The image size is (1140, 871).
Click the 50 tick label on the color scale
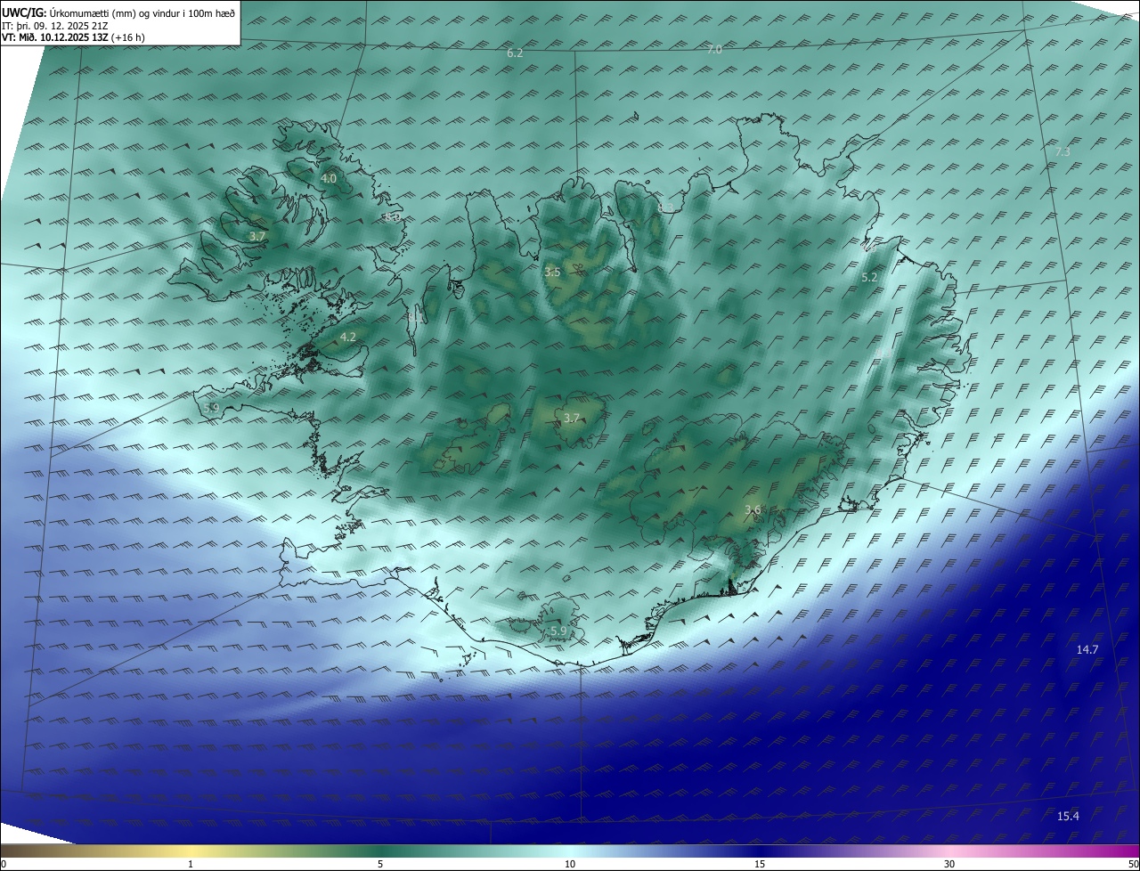1133,864
